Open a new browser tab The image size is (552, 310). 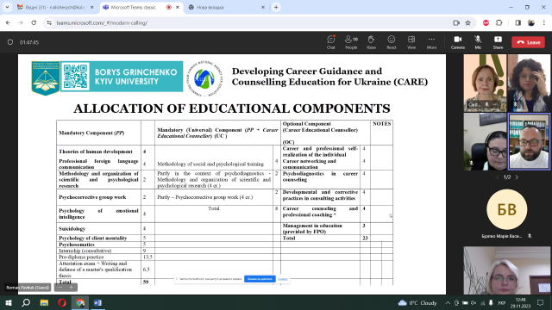pos(276,7)
